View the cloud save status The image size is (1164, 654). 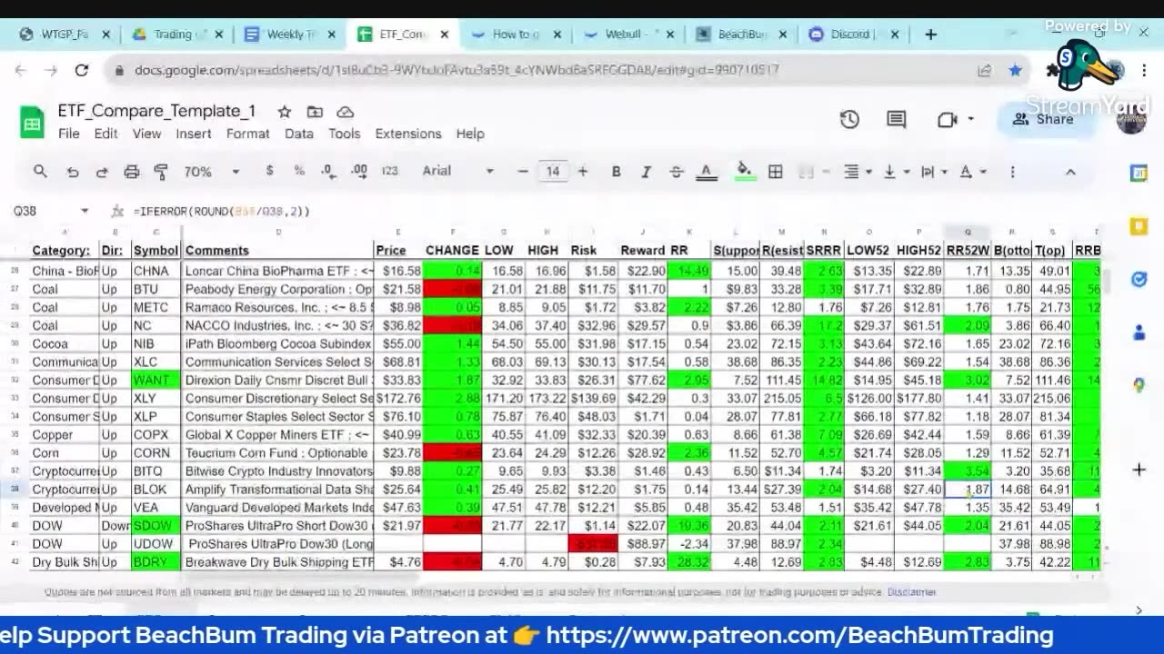tap(345, 112)
